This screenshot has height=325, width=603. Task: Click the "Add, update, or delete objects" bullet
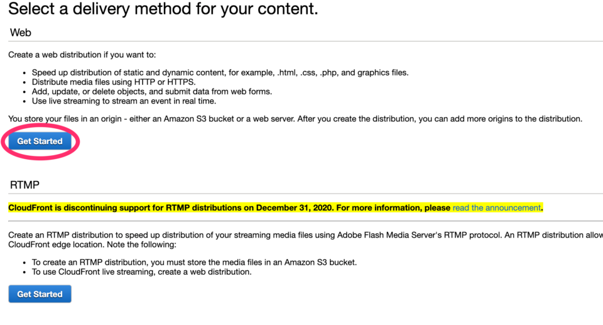(151, 91)
